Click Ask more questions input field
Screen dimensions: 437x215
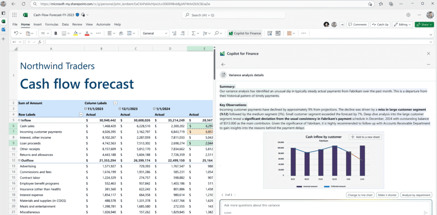coord(326,207)
